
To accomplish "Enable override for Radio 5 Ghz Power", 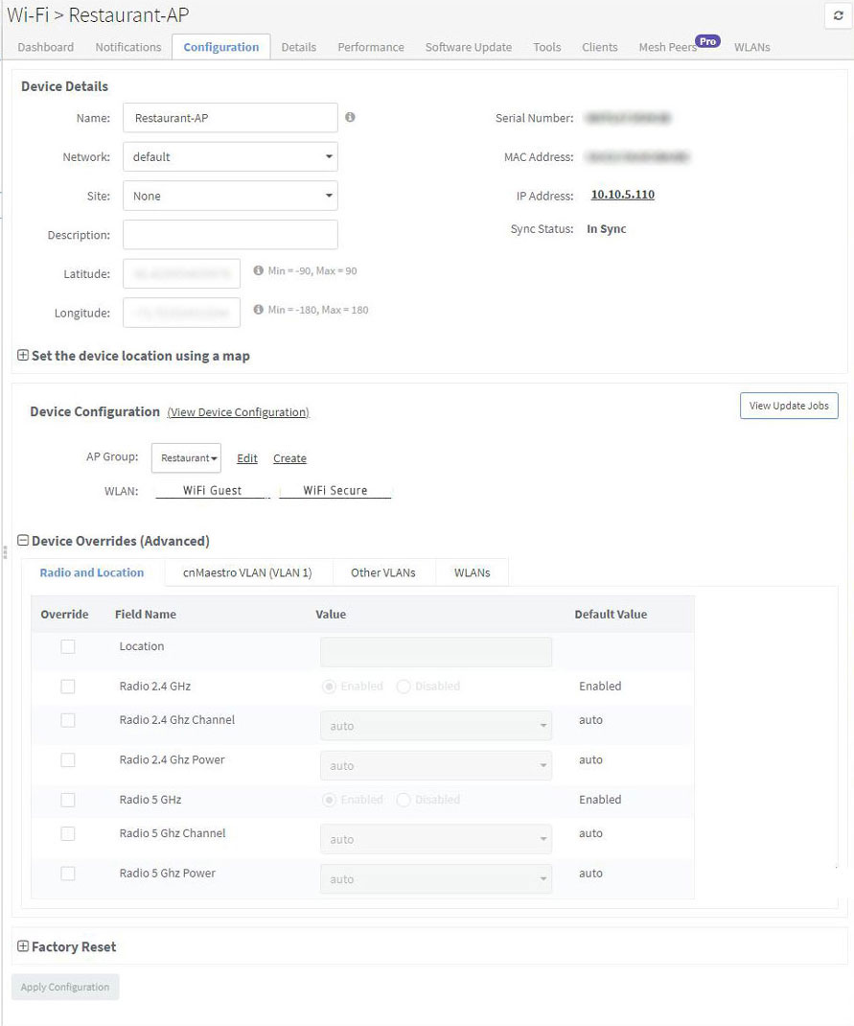I will click(68, 874).
